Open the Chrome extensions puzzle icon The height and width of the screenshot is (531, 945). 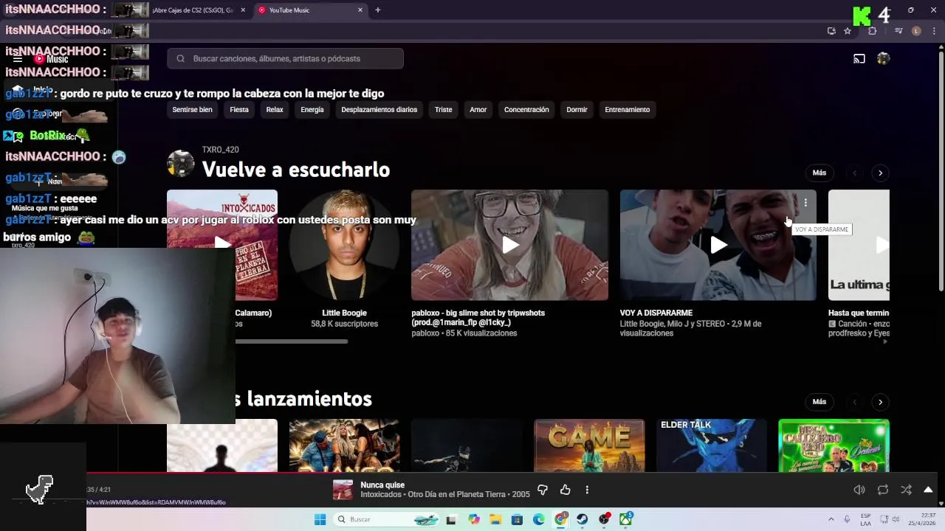[x=872, y=31]
